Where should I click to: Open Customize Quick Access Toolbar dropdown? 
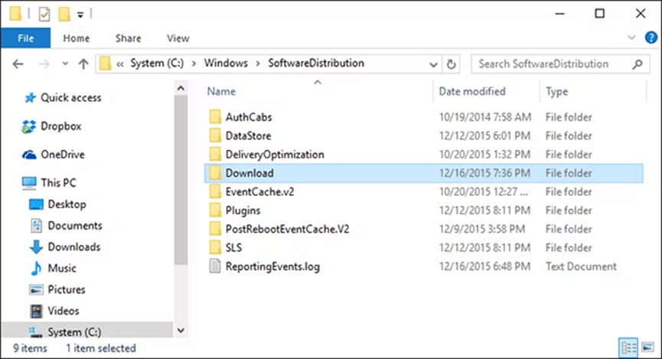click(80, 15)
